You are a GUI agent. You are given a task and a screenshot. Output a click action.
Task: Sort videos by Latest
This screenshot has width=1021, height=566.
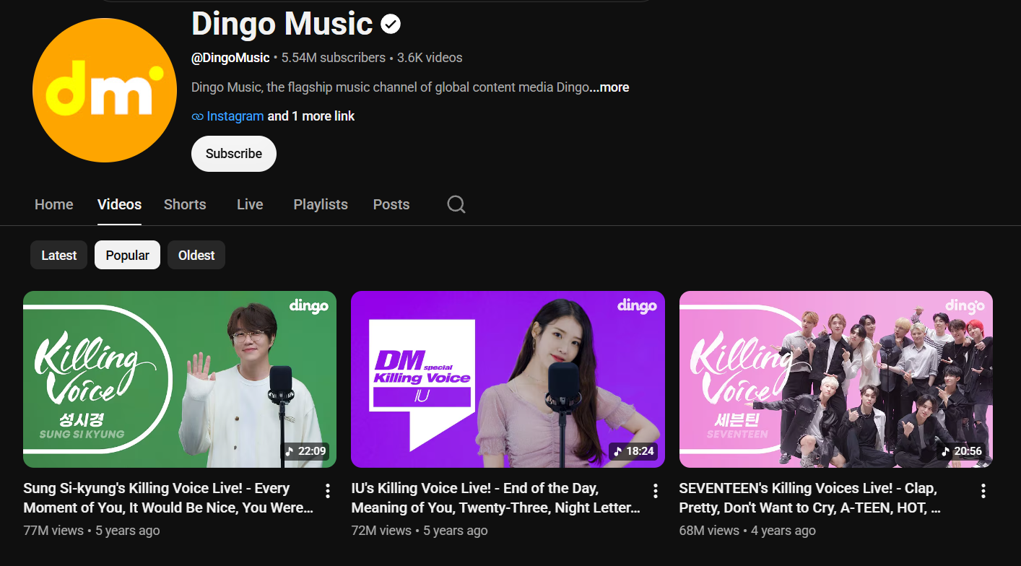pyautogui.click(x=59, y=255)
